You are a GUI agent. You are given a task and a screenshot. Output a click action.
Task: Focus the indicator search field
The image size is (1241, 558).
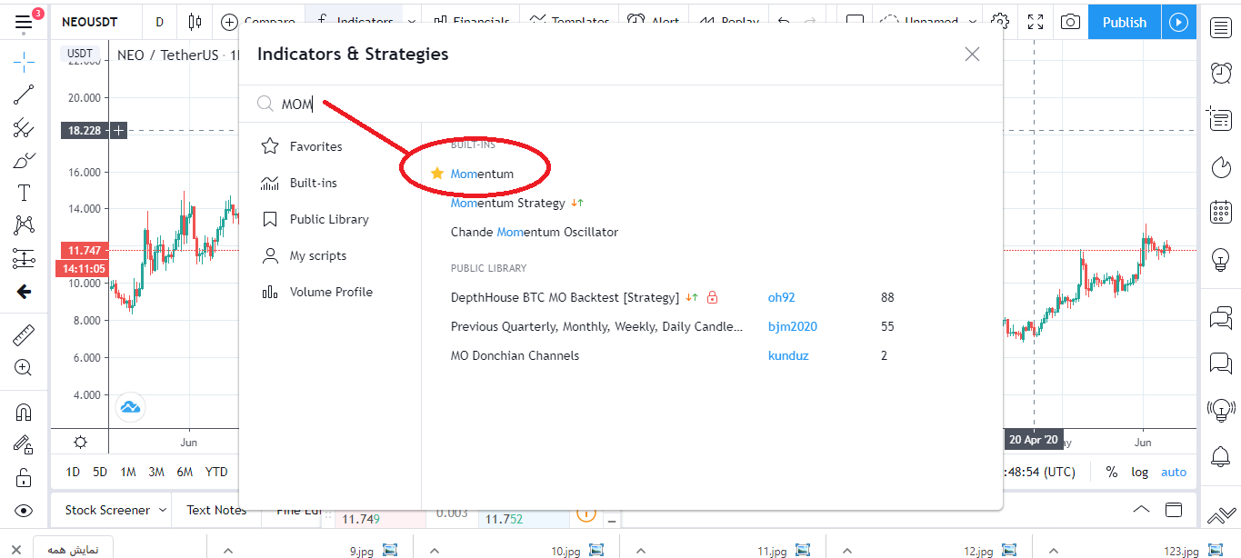pos(620,105)
